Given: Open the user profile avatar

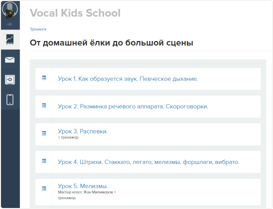Looking at the screenshot, I should click(x=10, y=9).
